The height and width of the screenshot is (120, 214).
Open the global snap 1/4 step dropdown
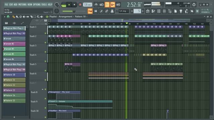click(x=123, y=11)
